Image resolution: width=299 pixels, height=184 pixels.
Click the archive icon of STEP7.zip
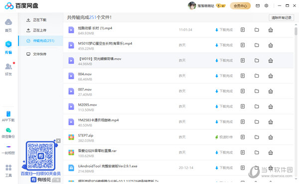pyautogui.click(x=71, y=137)
